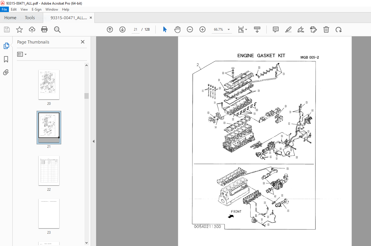Viewport: 371px width, 246px height.
Task: Click the 'ENGINE GASKET KIT' page heading
Action: [261, 56]
